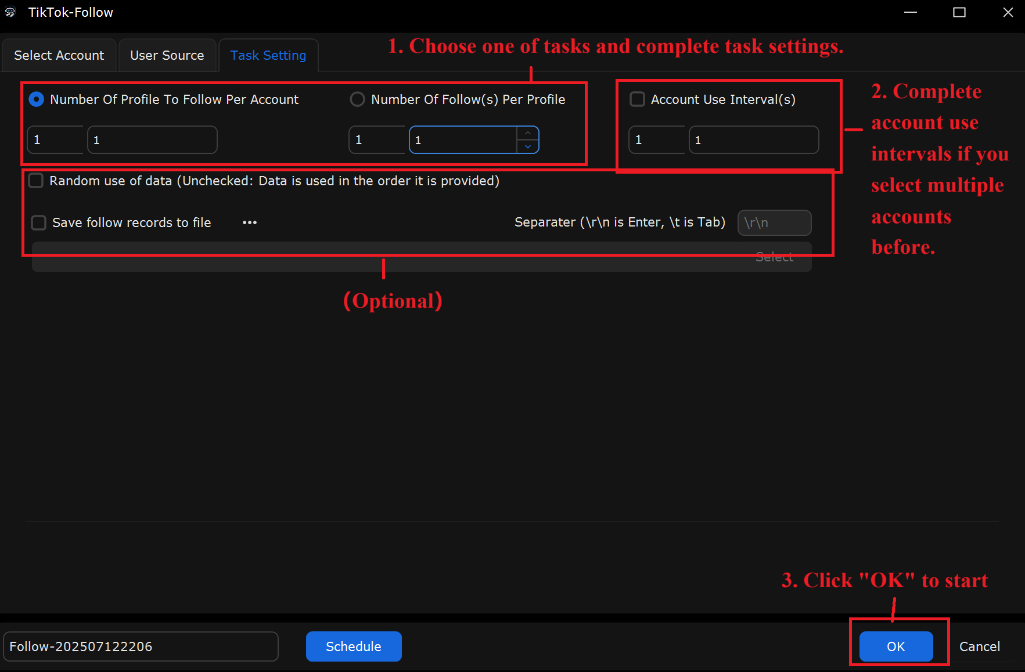Click the Follow(s) Per Profile minimum field
This screenshot has width=1025, height=672.
click(377, 140)
